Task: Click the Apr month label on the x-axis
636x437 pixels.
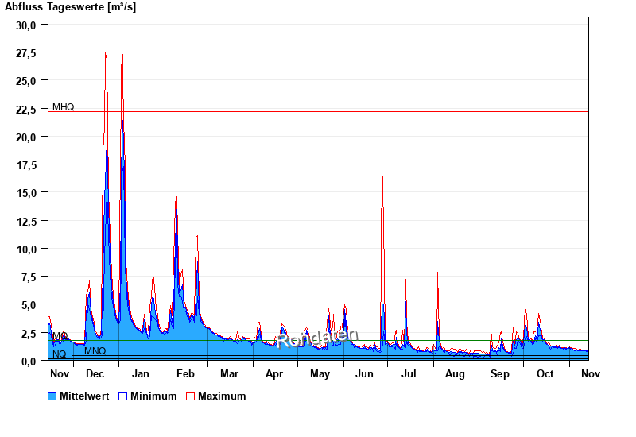Action: tap(274, 373)
